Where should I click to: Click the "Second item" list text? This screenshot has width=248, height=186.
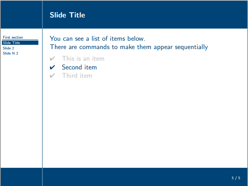pyautogui.click(x=79, y=67)
